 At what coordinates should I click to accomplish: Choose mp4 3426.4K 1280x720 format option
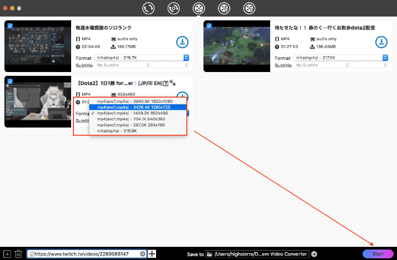[138, 107]
